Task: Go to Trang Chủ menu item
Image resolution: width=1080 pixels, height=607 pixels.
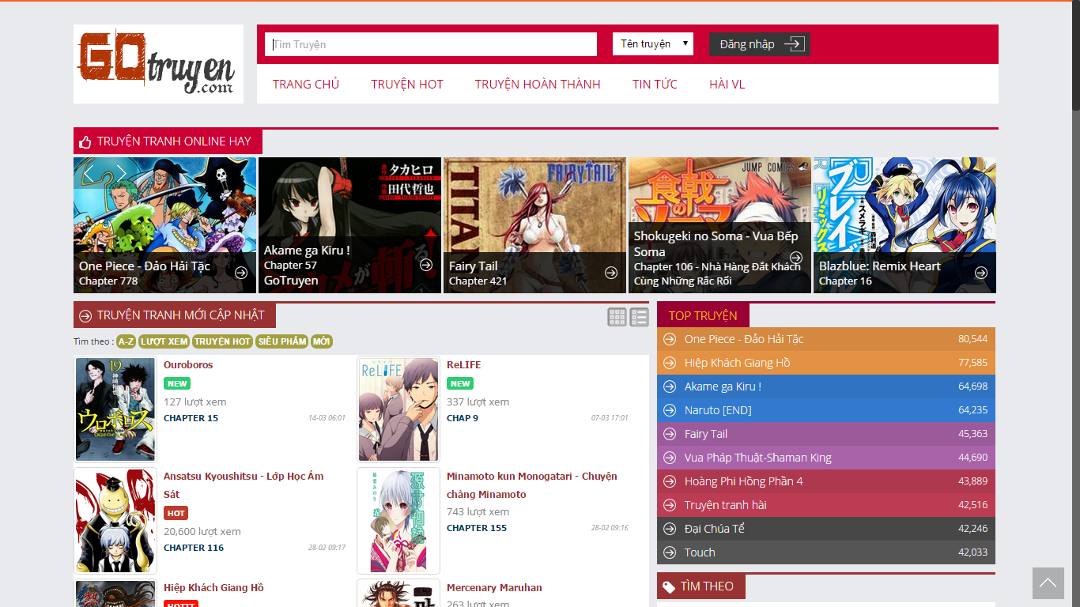Action: [x=306, y=84]
